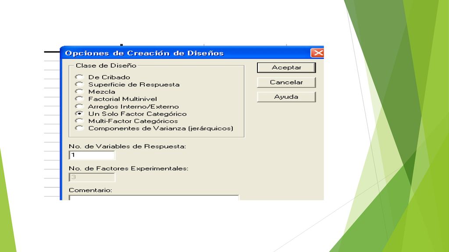Close the Opciones de Creación de Diseños dialog
Screen dimensions: 449x252
pyautogui.click(x=317, y=53)
